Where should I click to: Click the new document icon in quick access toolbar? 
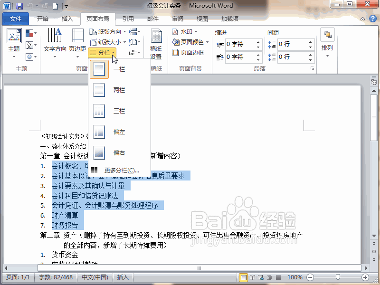[56, 6]
